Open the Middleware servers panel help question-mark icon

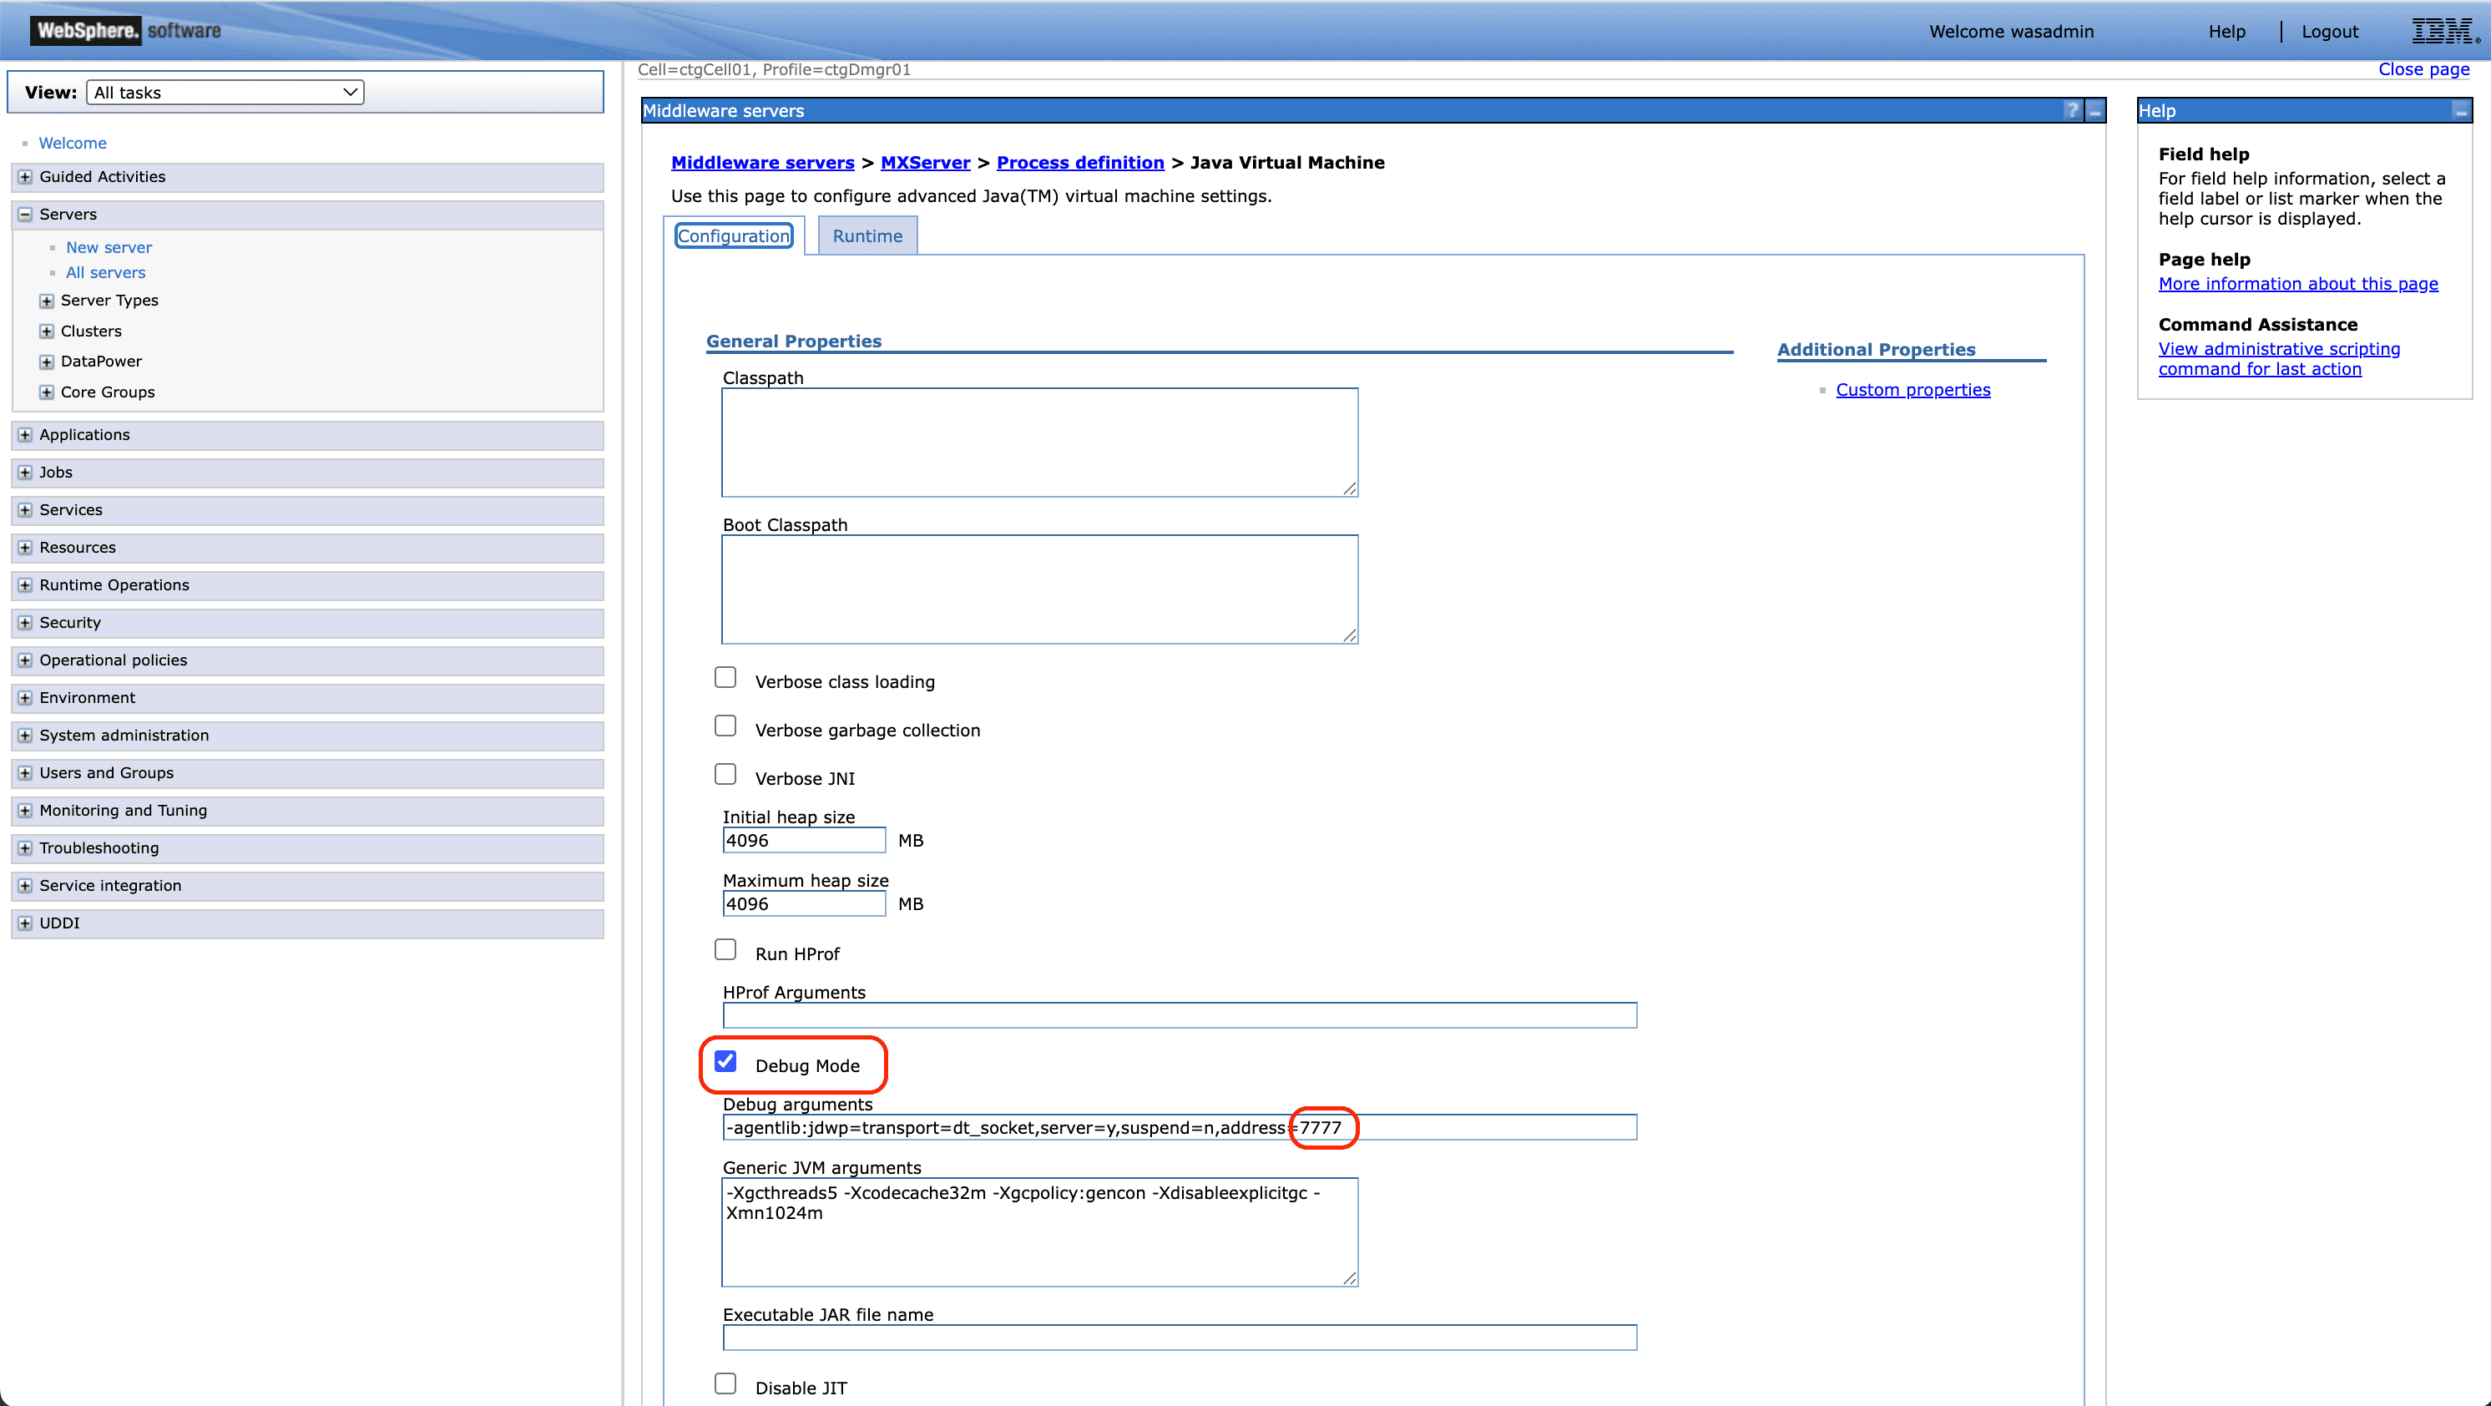tap(2071, 110)
